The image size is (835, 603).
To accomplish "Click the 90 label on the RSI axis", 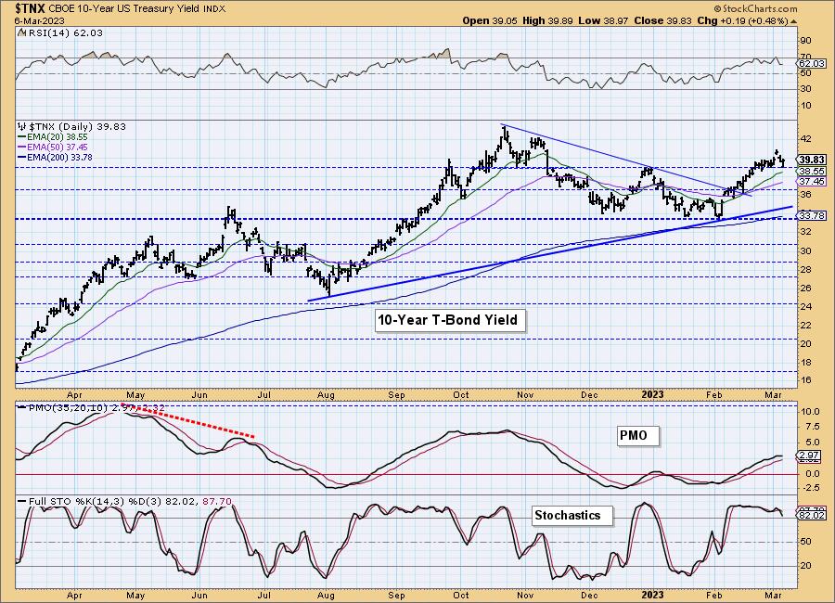I will coord(805,41).
